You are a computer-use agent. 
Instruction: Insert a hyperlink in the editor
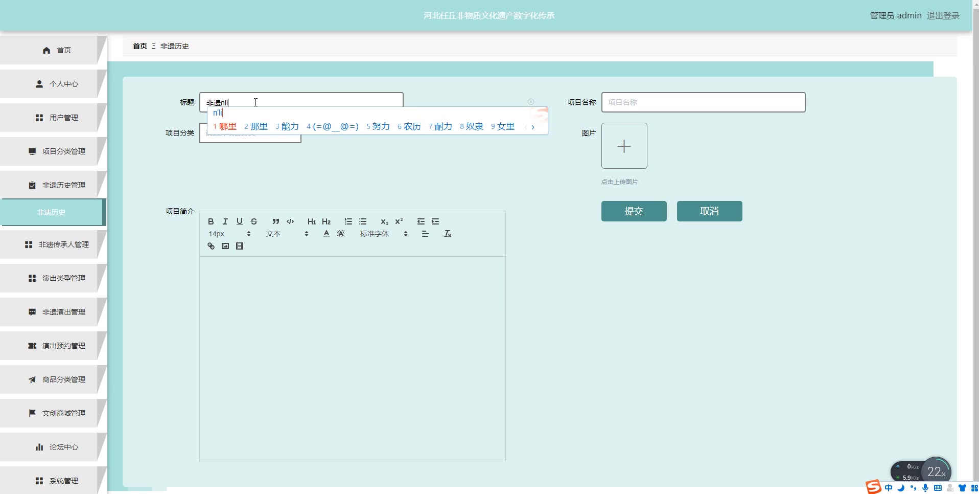pos(211,246)
